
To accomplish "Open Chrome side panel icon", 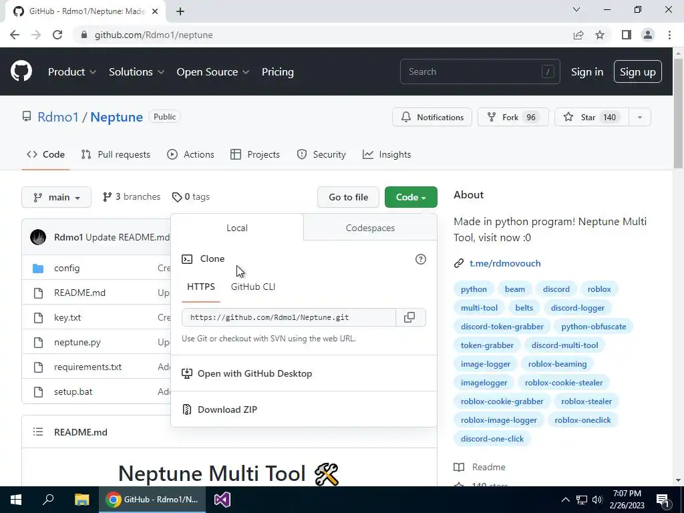I will point(627,35).
